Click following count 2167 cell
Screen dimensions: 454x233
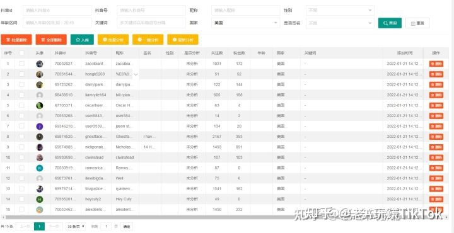click(217, 137)
